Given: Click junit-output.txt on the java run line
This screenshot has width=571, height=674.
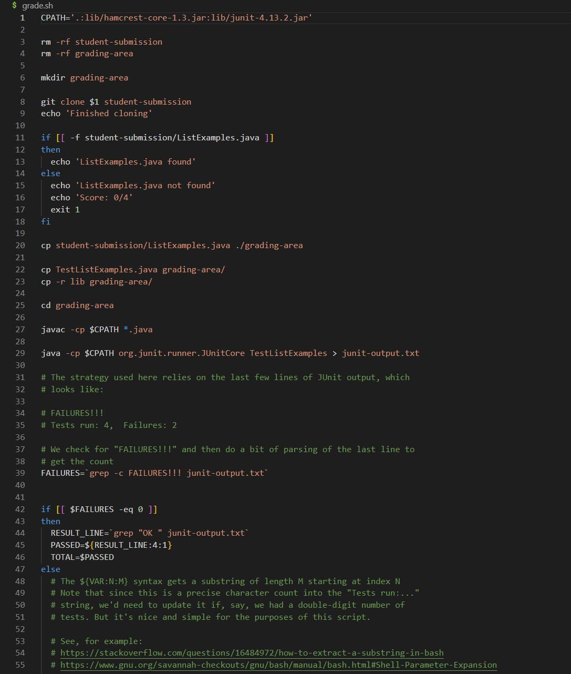Looking at the screenshot, I should point(381,353).
